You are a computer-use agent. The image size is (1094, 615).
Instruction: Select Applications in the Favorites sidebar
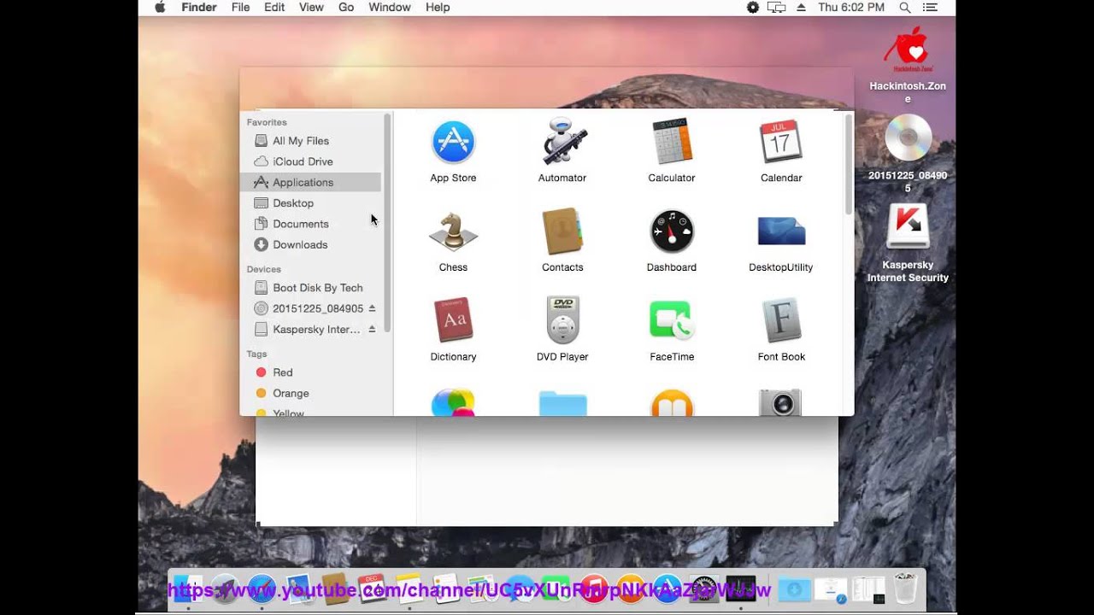[x=312, y=182]
